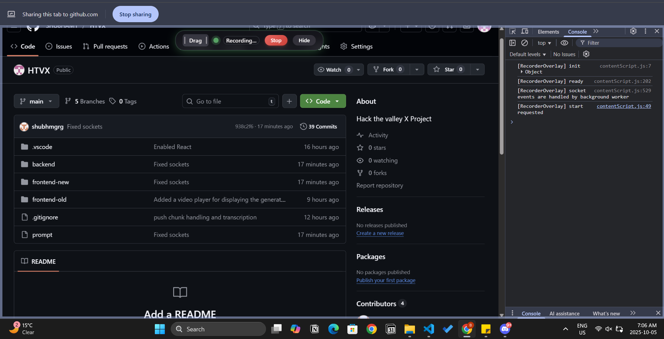Open the What's new drawer tab

tap(606, 313)
